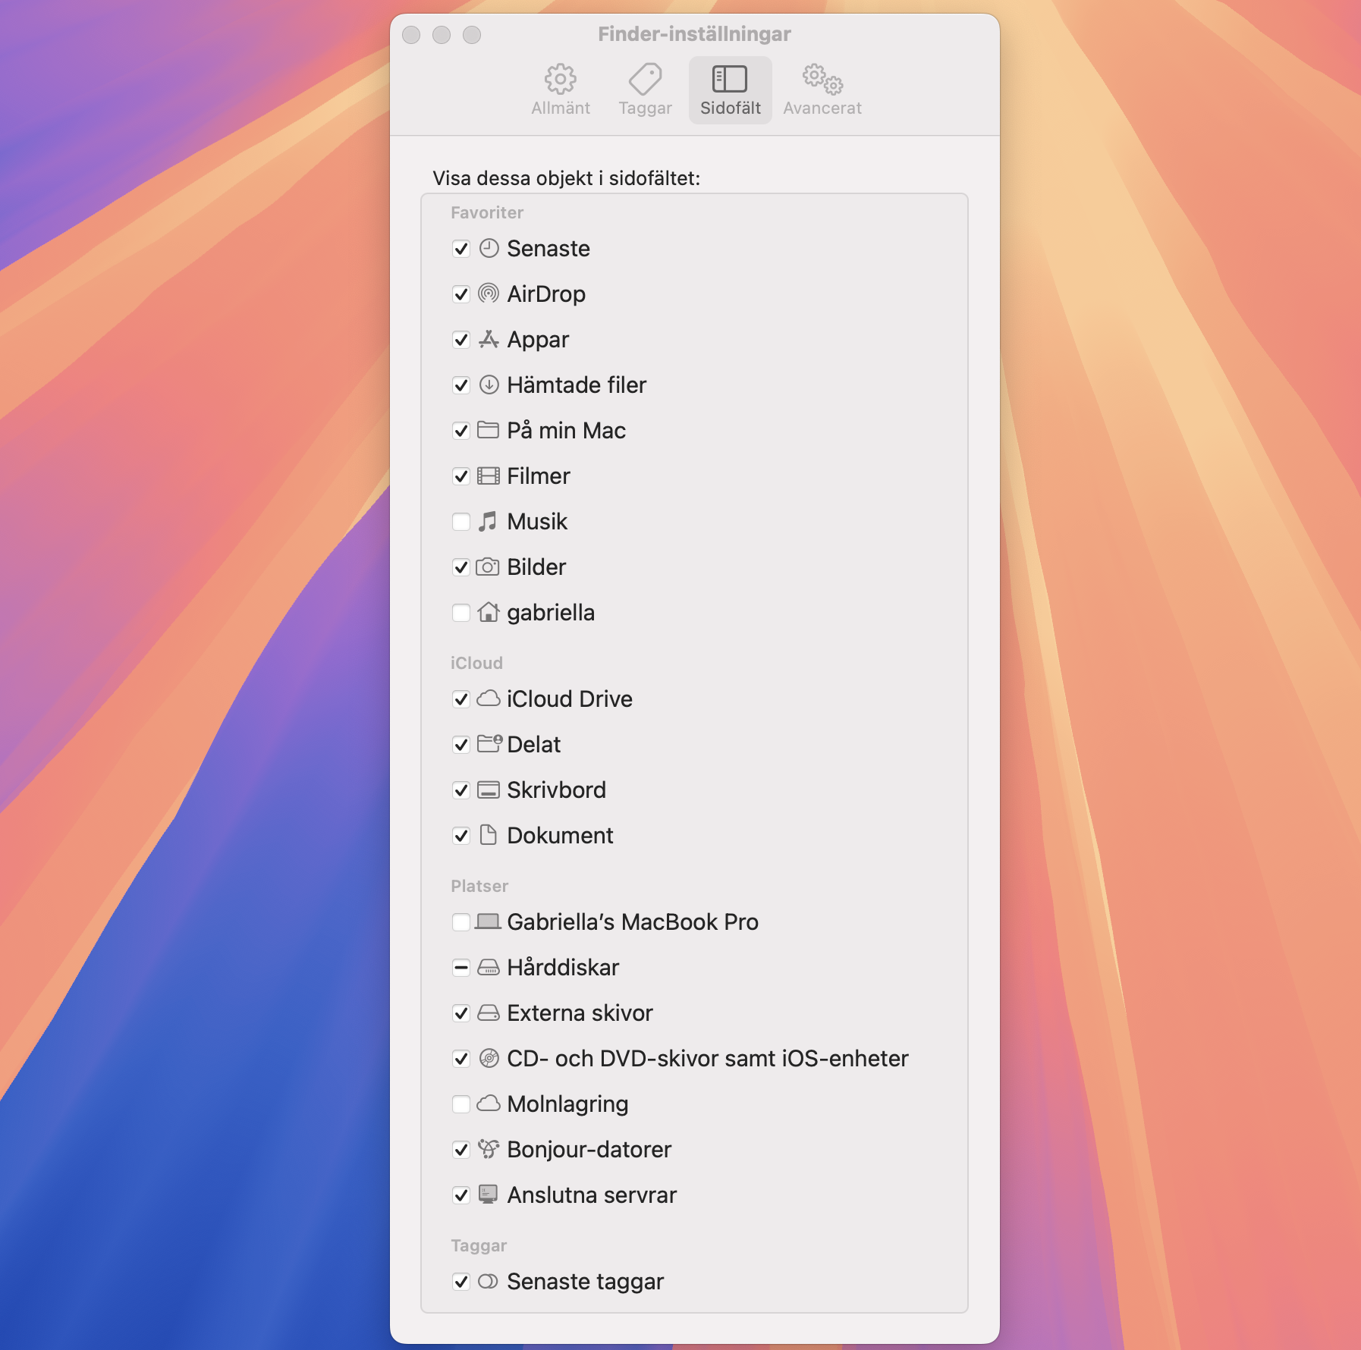Click the Anslutna servrar label

592,1195
